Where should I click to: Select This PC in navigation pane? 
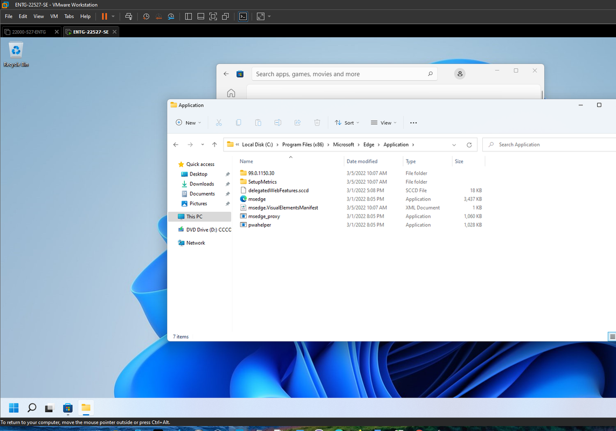(200, 217)
